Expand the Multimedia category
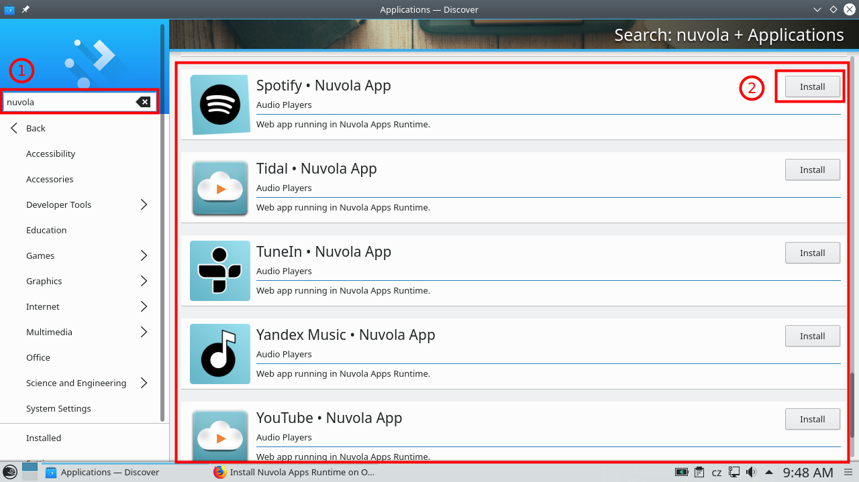 [144, 332]
